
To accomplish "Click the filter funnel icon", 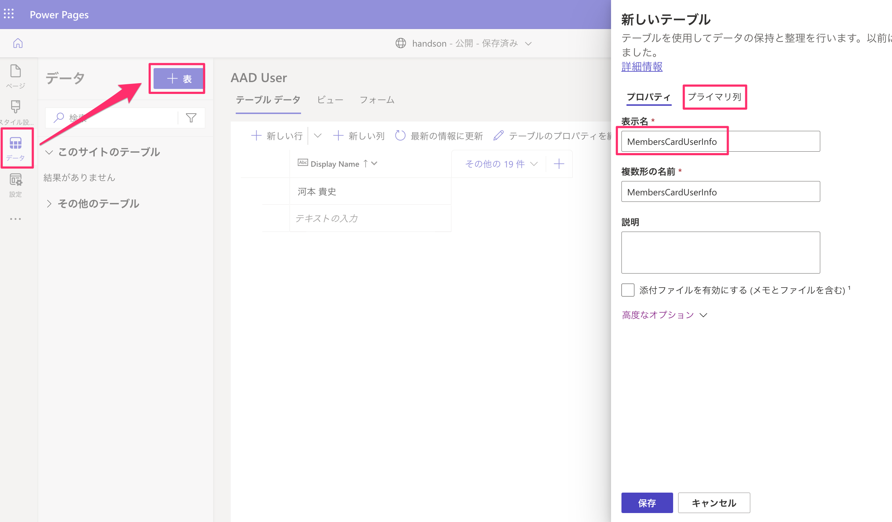I will [191, 118].
